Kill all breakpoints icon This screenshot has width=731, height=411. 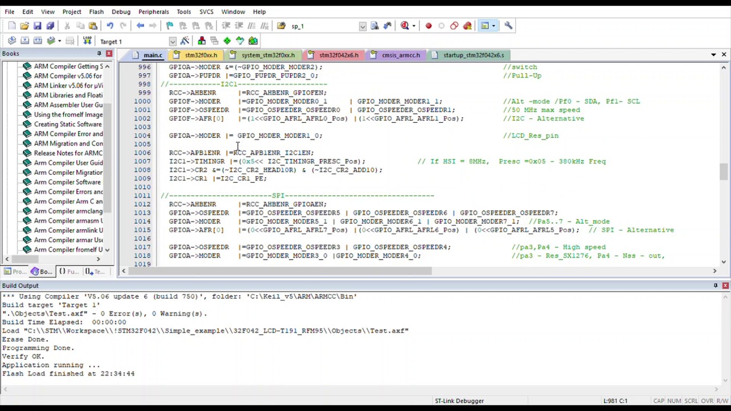point(467,26)
